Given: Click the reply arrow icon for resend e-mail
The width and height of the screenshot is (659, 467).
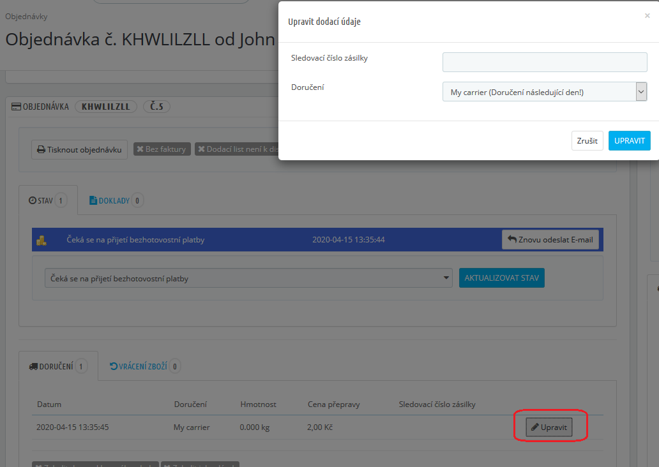Looking at the screenshot, I should point(512,240).
